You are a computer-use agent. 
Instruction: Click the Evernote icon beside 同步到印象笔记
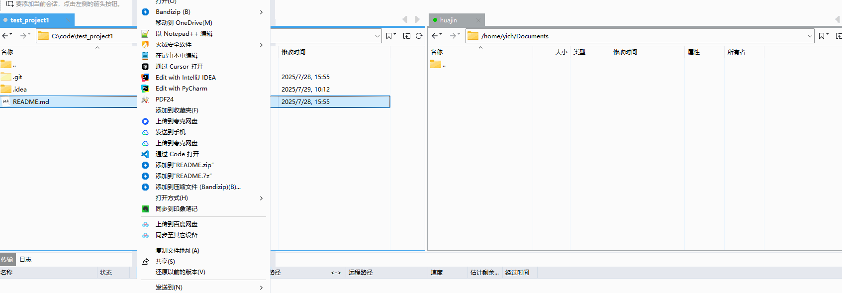[145, 209]
